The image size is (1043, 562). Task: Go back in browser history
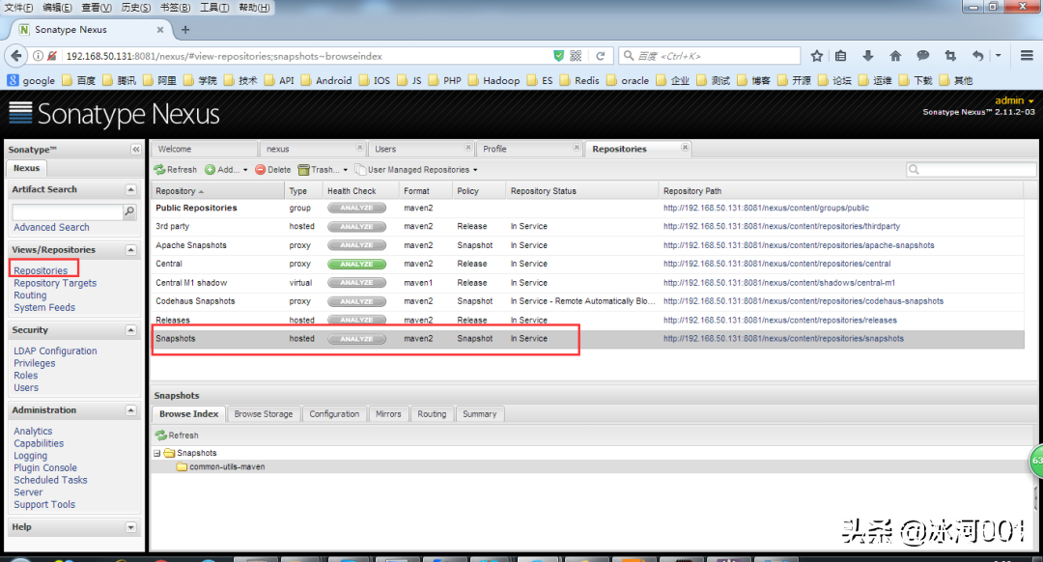click(x=16, y=56)
